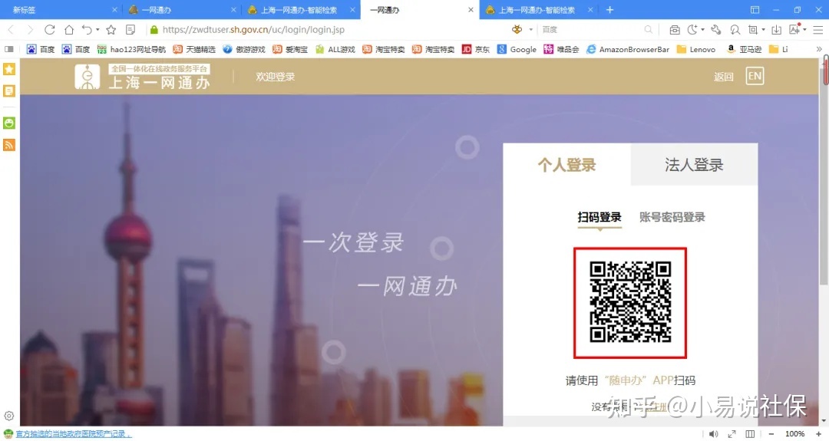Expand the translate dropdown arrow

tap(804, 30)
